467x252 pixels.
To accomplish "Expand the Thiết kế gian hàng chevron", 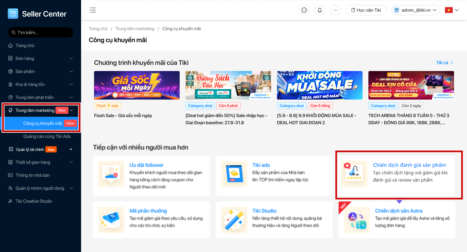I will pos(71,162).
